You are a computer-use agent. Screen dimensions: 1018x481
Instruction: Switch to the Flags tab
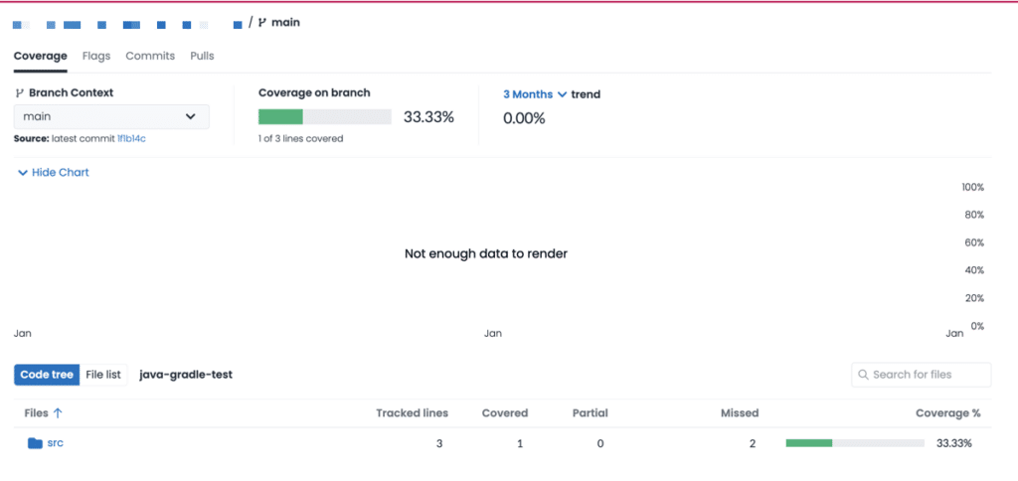(x=96, y=56)
